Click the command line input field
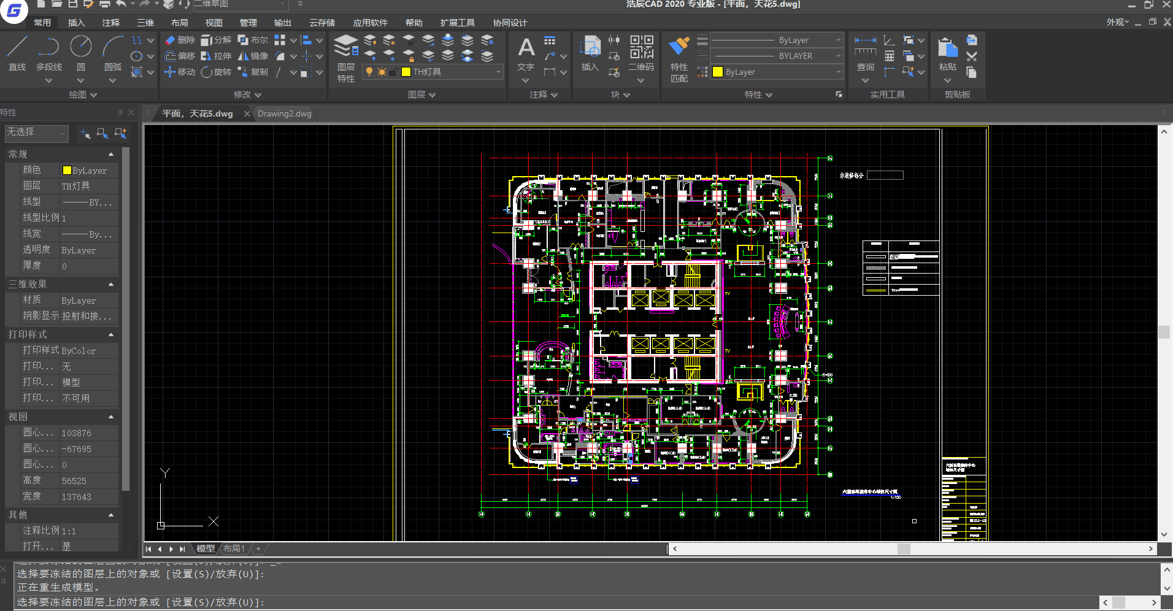This screenshot has height=611, width=1173. [x=552, y=602]
